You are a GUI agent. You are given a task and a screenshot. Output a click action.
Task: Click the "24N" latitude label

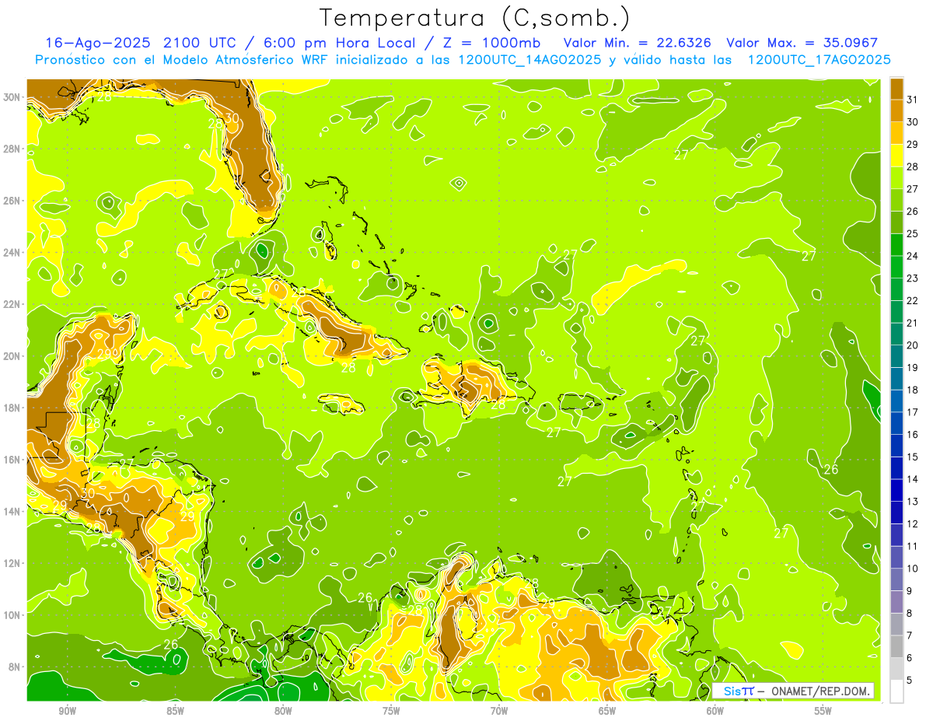(x=12, y=253)
